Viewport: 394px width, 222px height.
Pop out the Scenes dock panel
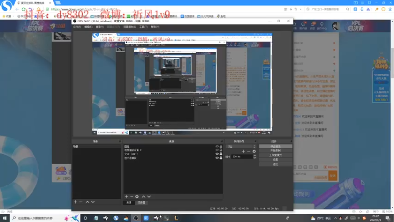tap(120, 141)
